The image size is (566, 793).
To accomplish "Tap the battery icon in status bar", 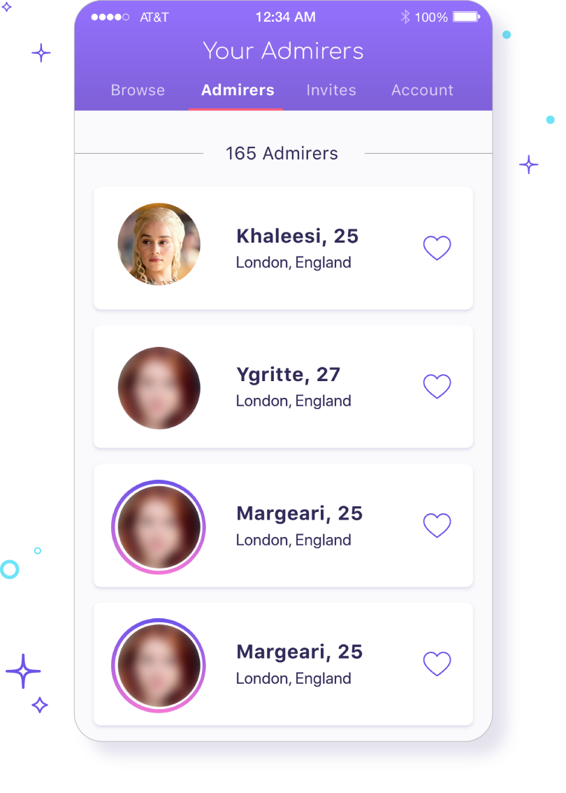I will (466, 17).
